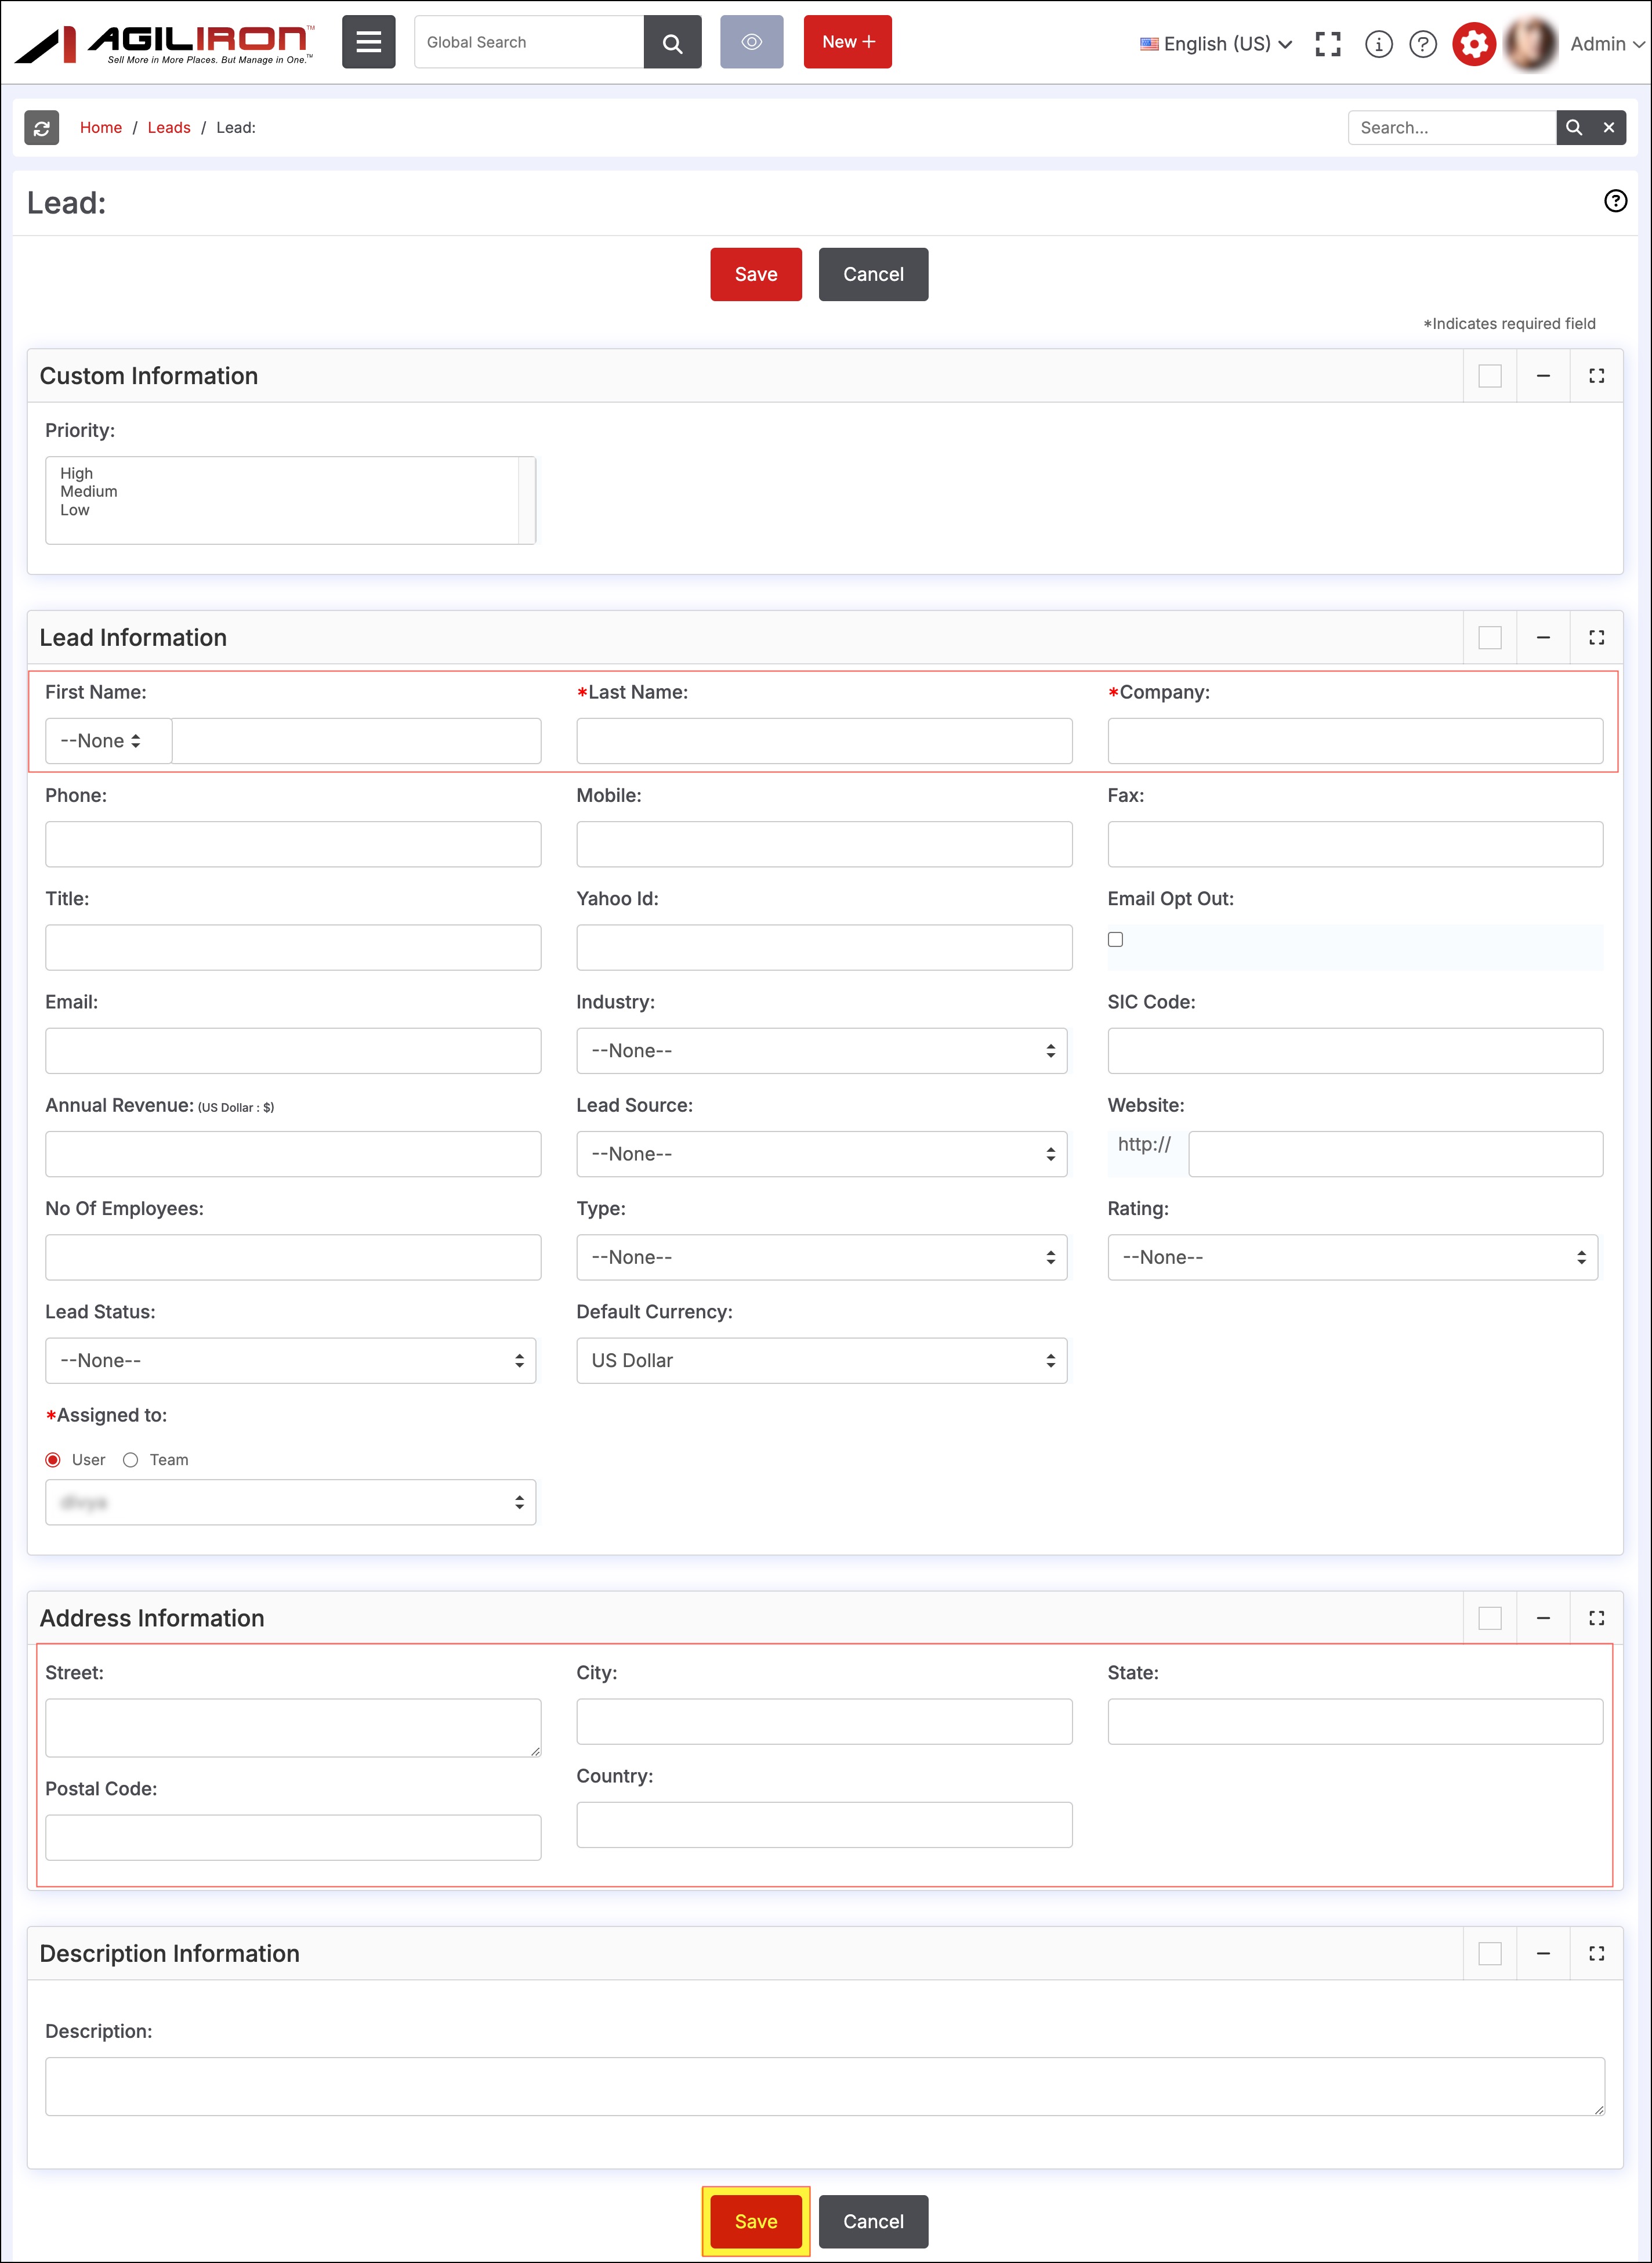The width and height of the screenshot is (1652, 2263).
Task: Focus the Company field
Action: pyautogui.click(x=1355, y=740)
